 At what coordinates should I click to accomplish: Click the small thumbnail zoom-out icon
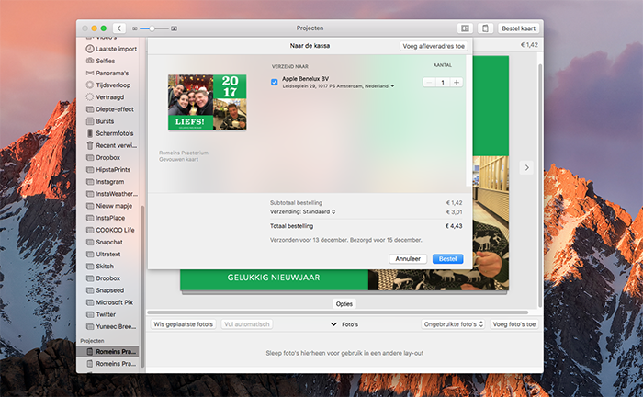click(134, 28)
